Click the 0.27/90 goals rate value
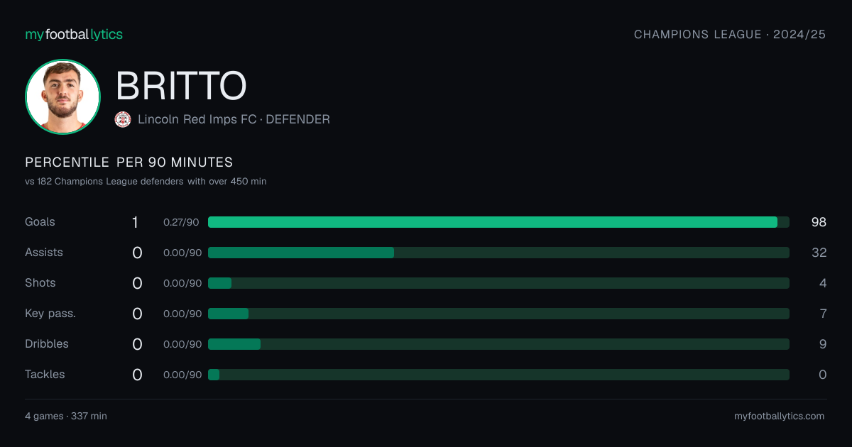 182,222
